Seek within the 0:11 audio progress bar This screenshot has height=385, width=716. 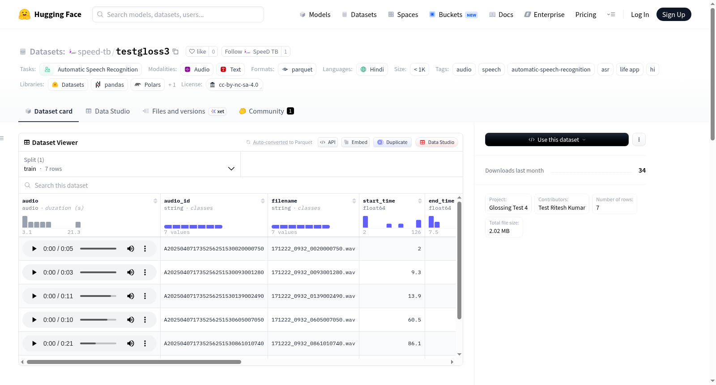pos(98,296)
